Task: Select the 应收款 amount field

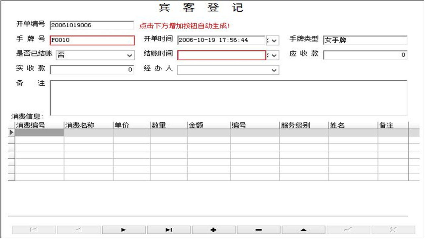Action: click(365, 54)
